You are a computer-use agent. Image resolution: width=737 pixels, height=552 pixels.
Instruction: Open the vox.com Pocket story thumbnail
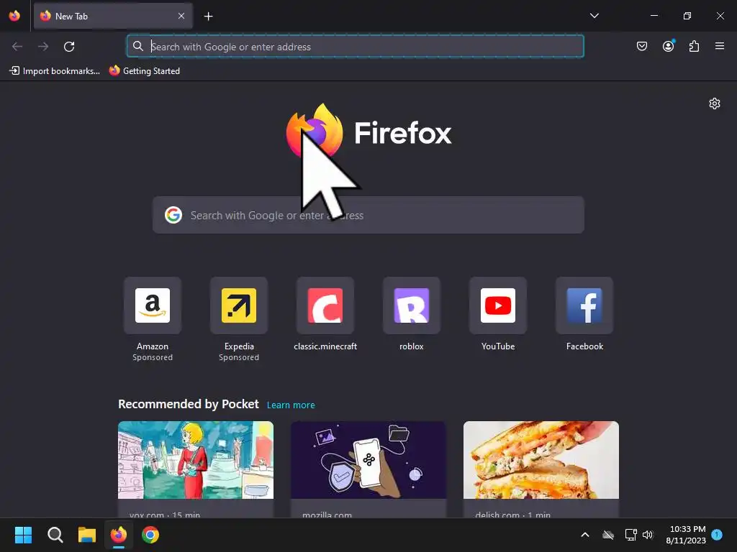click(196, 460)
